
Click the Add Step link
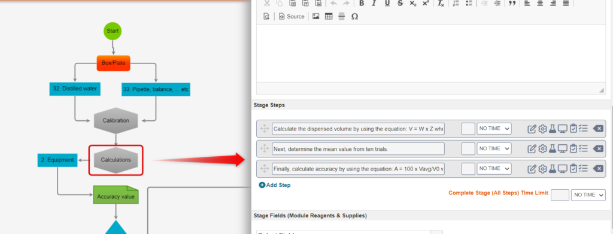click(275, 185)
